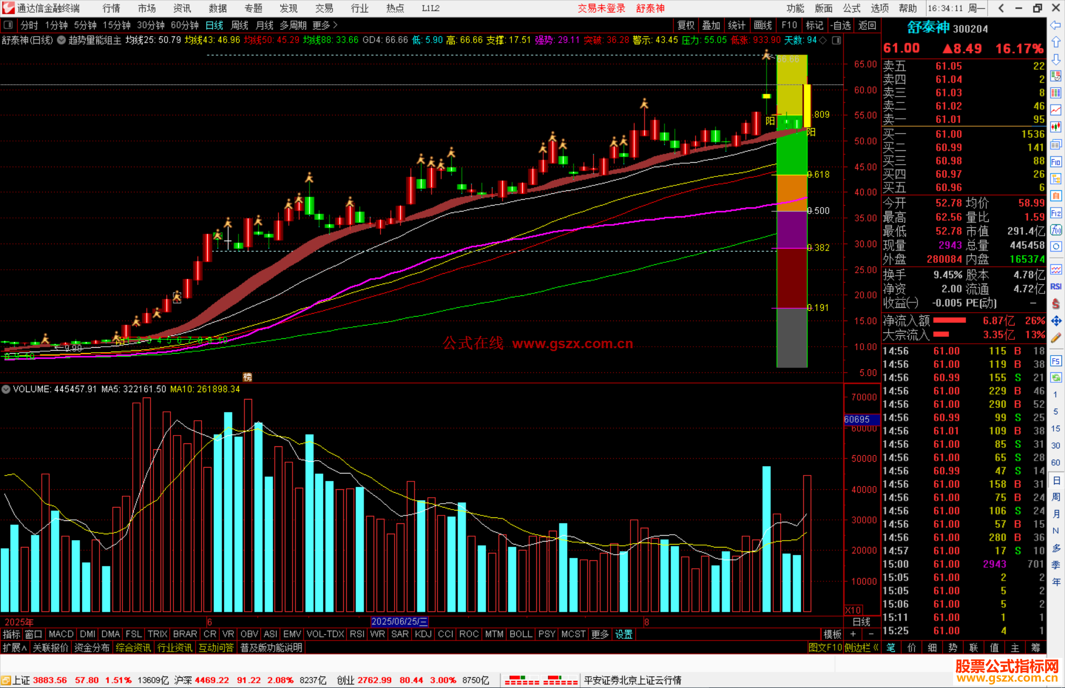Open the 公式 menu

point(852,8)
